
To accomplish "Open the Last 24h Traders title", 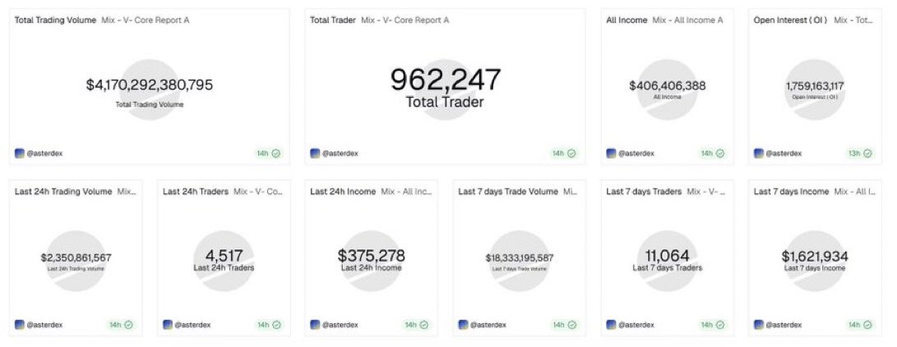I will 196,192.
